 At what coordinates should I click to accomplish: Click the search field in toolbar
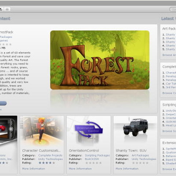click(x=173, y=9)
